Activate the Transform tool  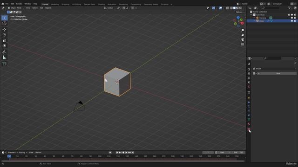click(4, 46)
